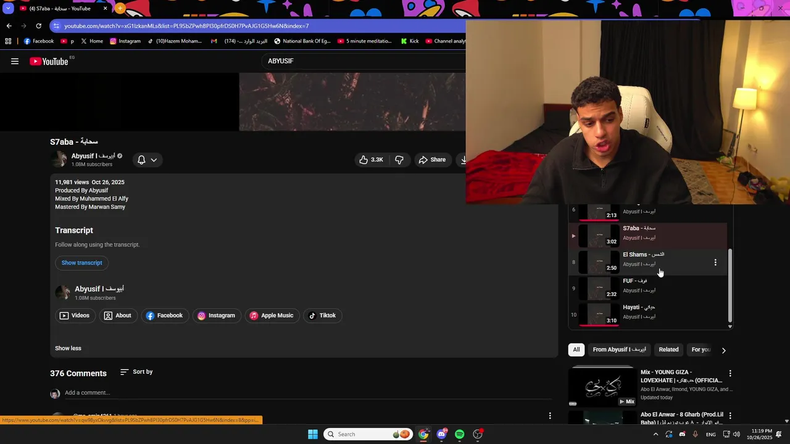Open Spotify from the taskbar
Image resolution: width=790 pixels, height=444 pixels.
click(x=459, y=434)
